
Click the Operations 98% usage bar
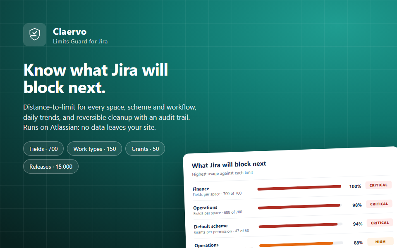tap(300, 207)
